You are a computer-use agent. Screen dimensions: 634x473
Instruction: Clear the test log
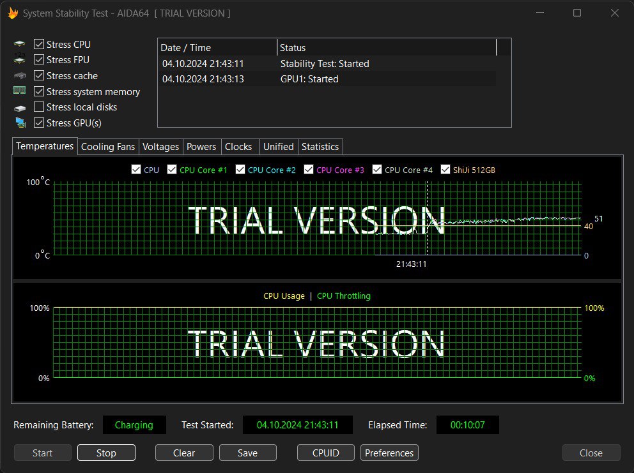pyautogui.click(x=184, y=453)
